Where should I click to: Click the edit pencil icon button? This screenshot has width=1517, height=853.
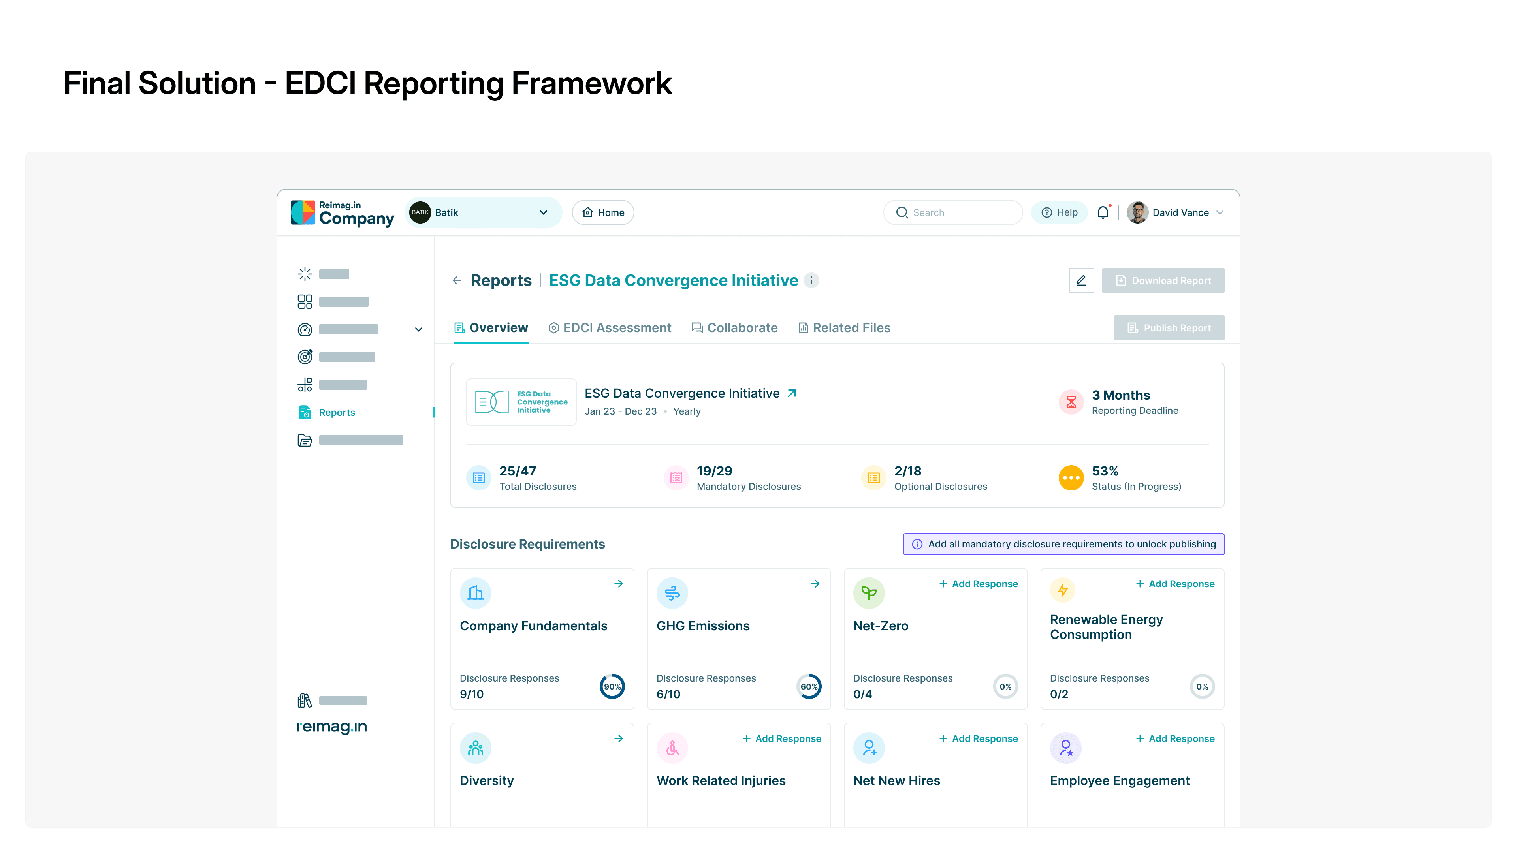click(1081, 280)
